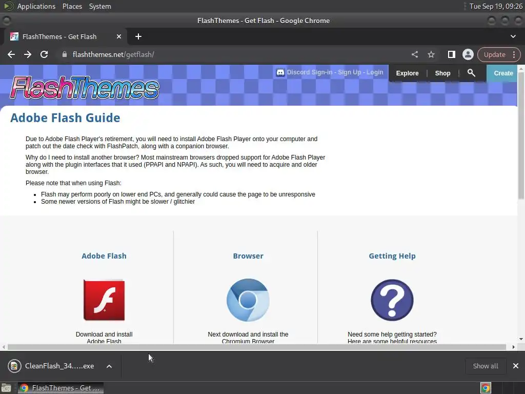Click the Browser heading
This screenshot has width=525, height=394.
point(248,256)
